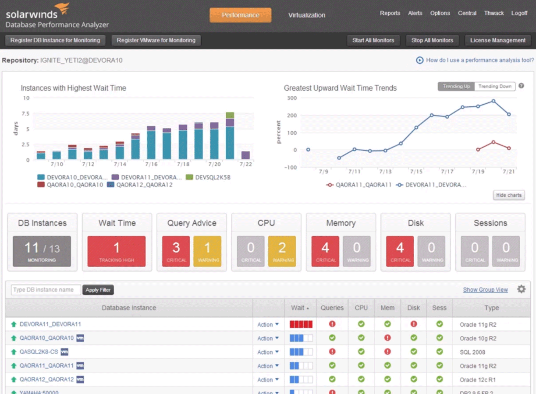
Task: Click the DEVORA10_DEVORA legend color swatch
Action: click(41, 177)
